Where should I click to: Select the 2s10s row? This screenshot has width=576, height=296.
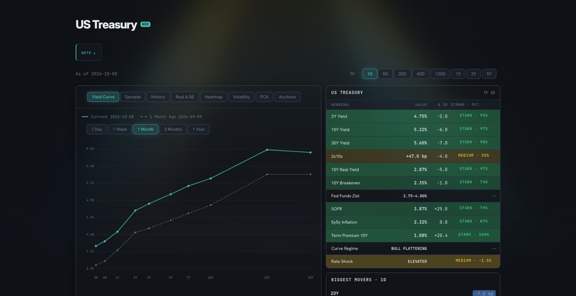tap(413, 156)
